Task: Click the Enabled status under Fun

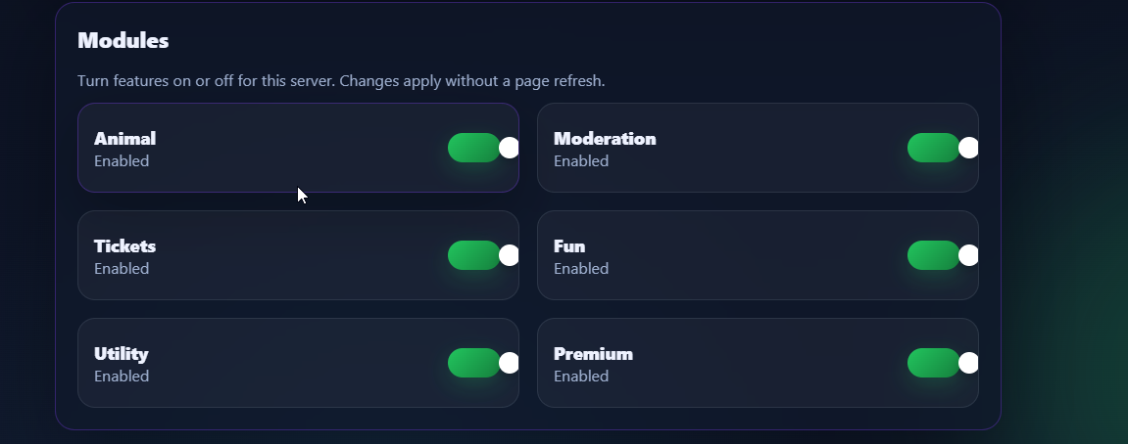Action: (581, 269)
